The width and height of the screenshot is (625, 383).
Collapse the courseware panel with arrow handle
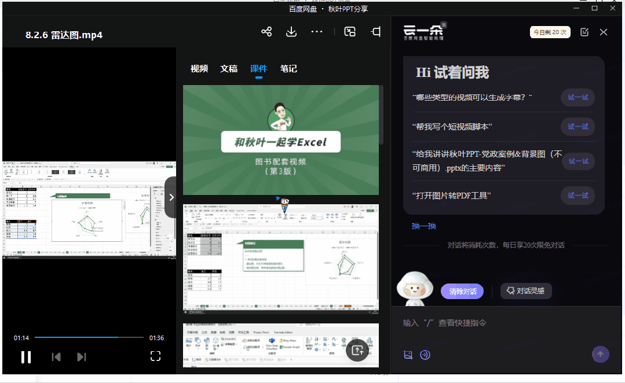(171, 197)
